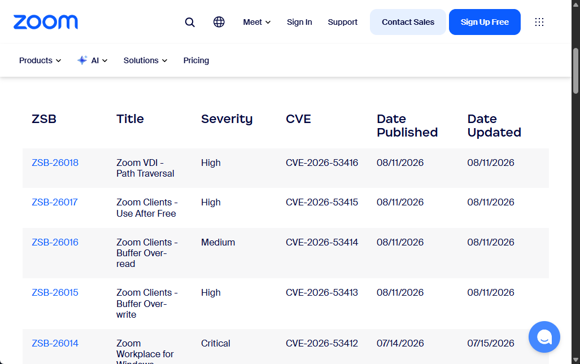
Task: Select the 'Zoom Clients - Use After Free' title
Action: coord(147,208)
